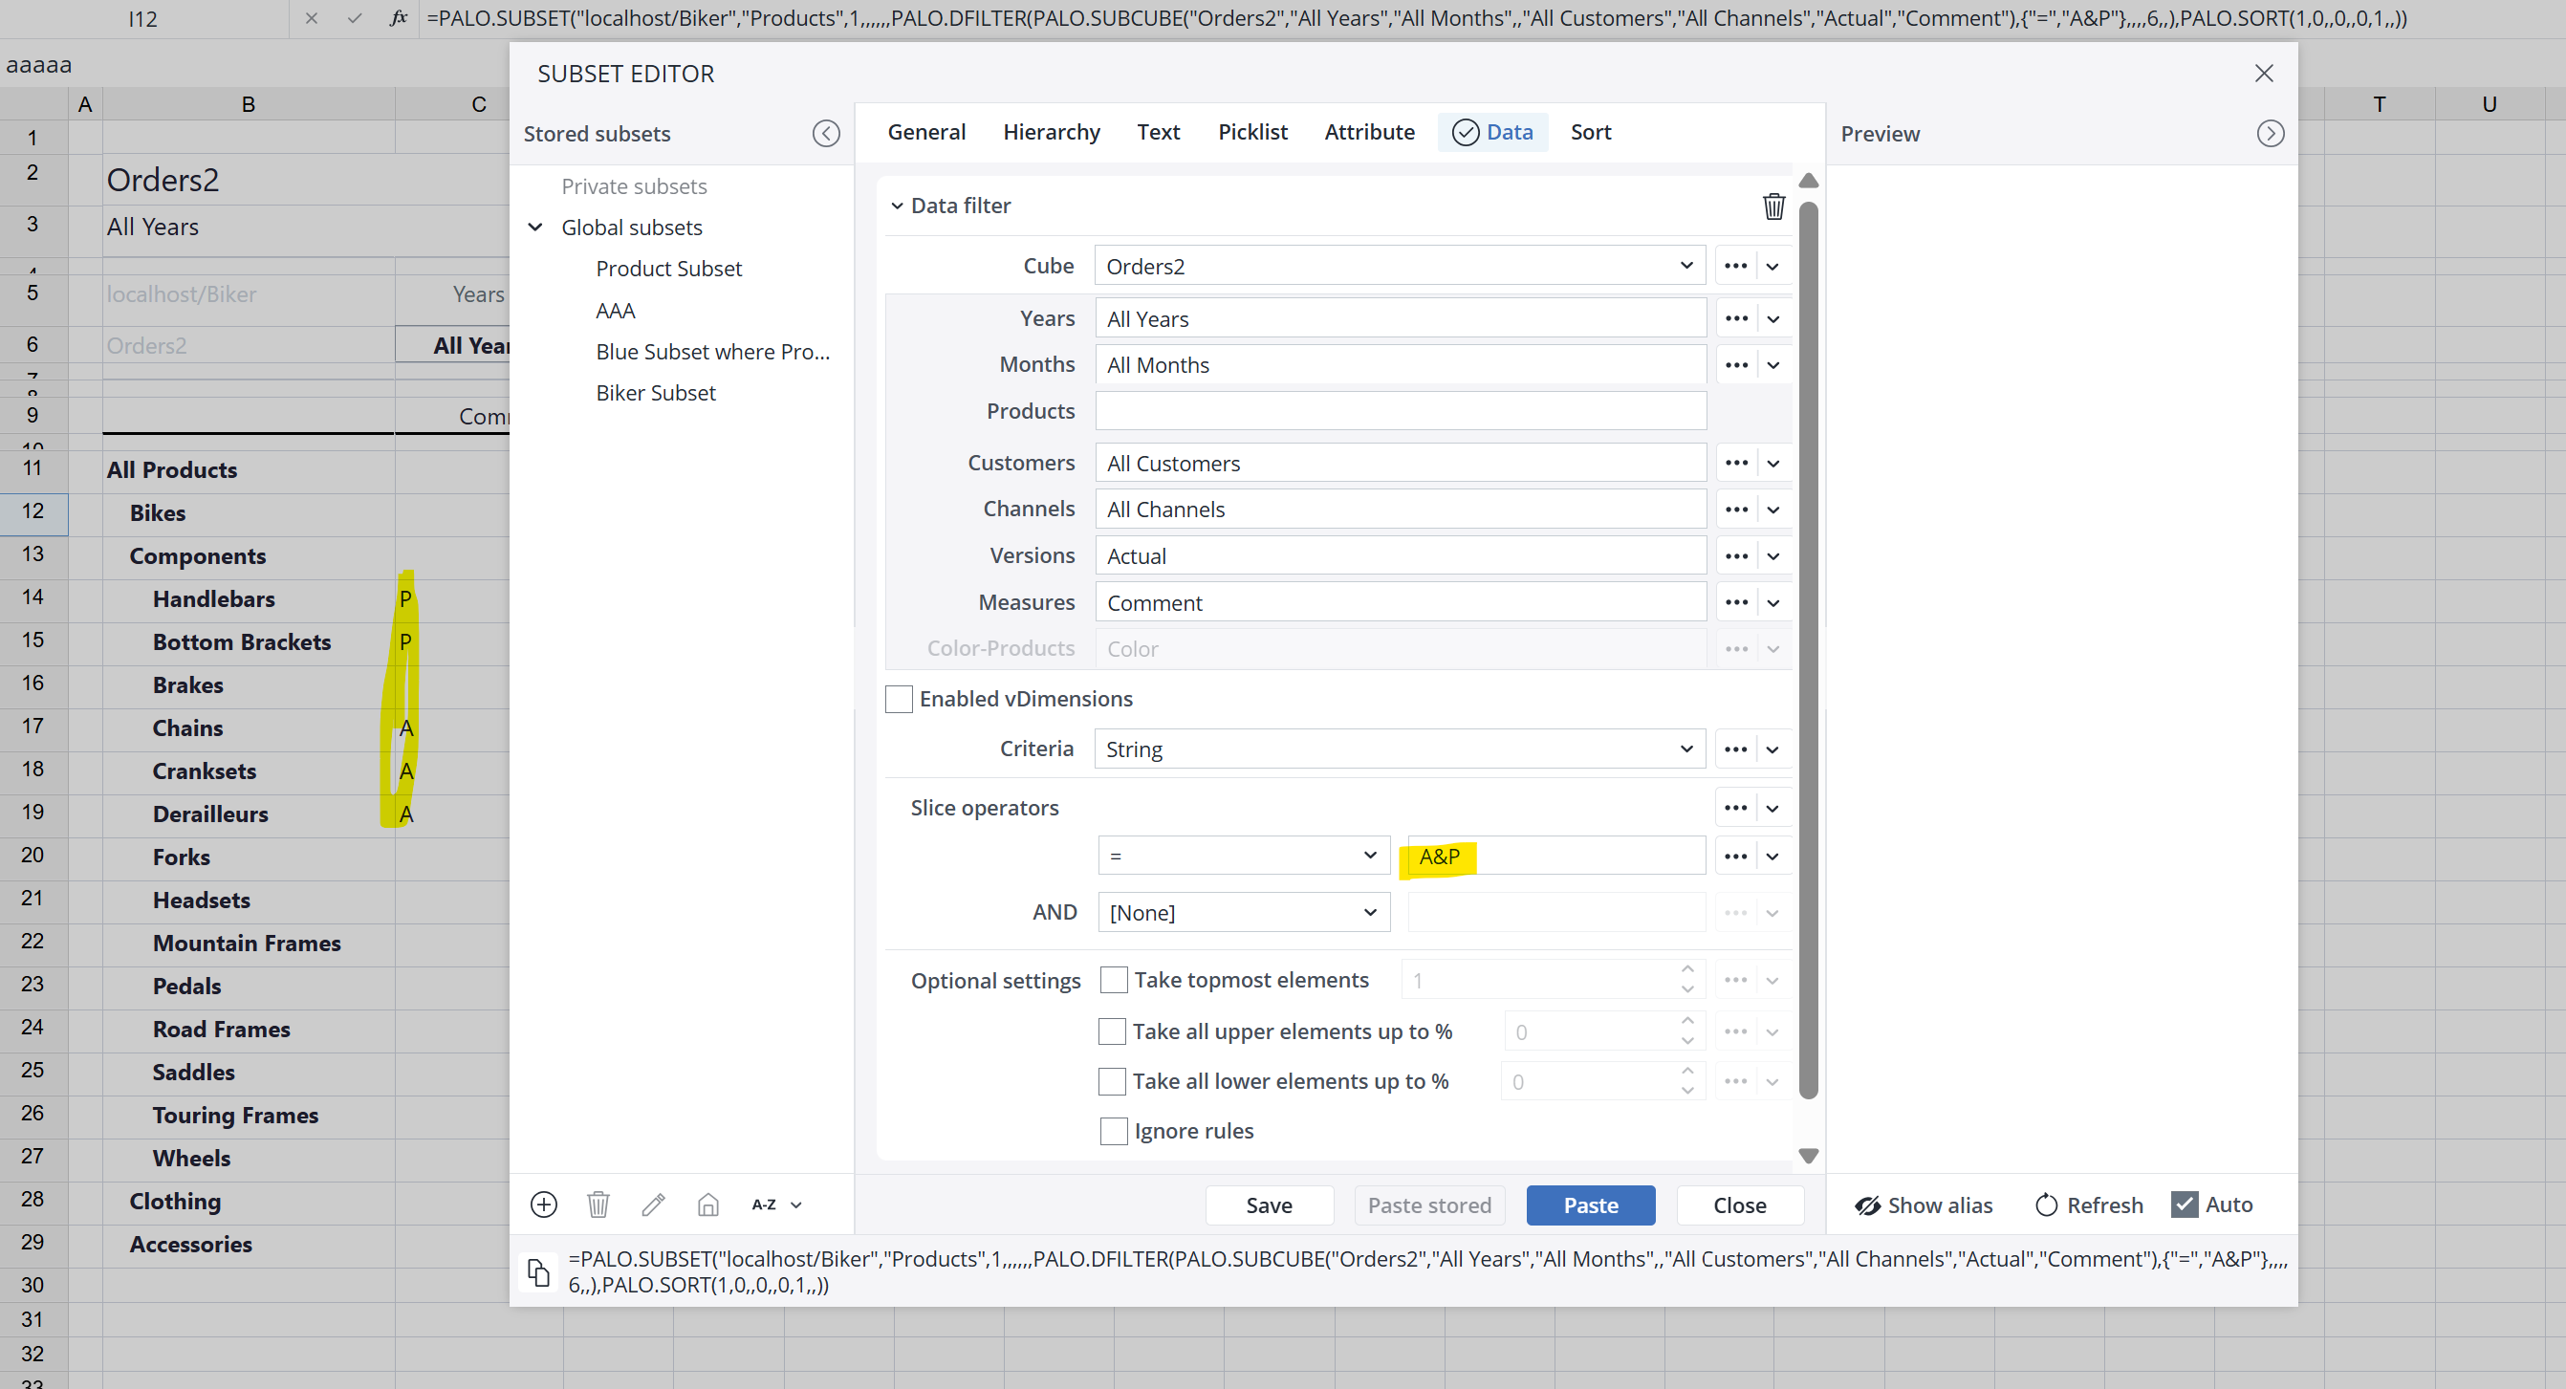Check Take topmost elements option
Viewport: 2566px width, 1389px height.
1113,980
